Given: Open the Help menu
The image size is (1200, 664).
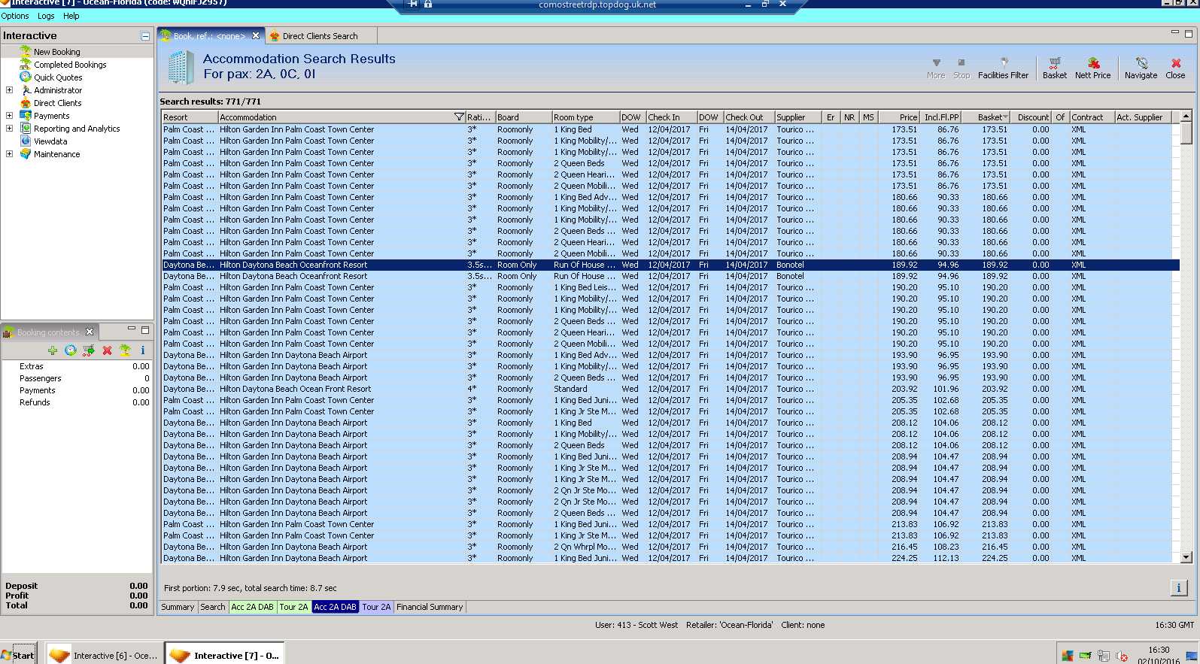Looking at the screenshot, I should tap(71, 16).
